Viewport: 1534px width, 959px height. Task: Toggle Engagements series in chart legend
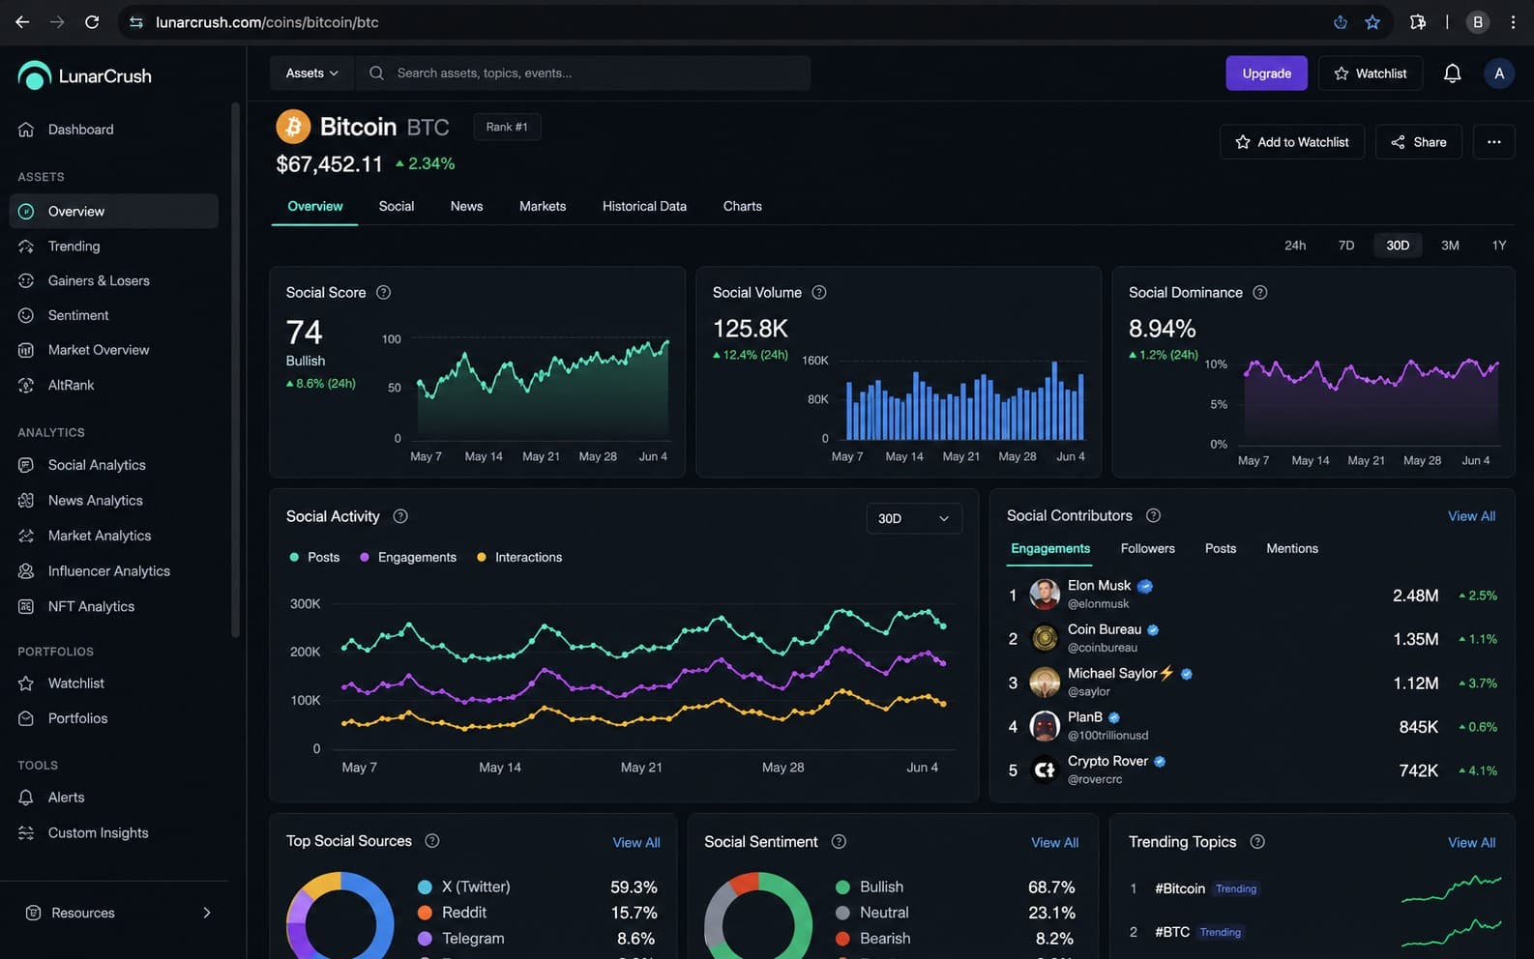pos(408,558)
